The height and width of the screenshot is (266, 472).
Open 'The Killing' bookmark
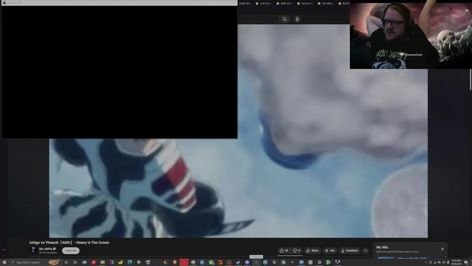pyautogui.click(x=325, y=3)
